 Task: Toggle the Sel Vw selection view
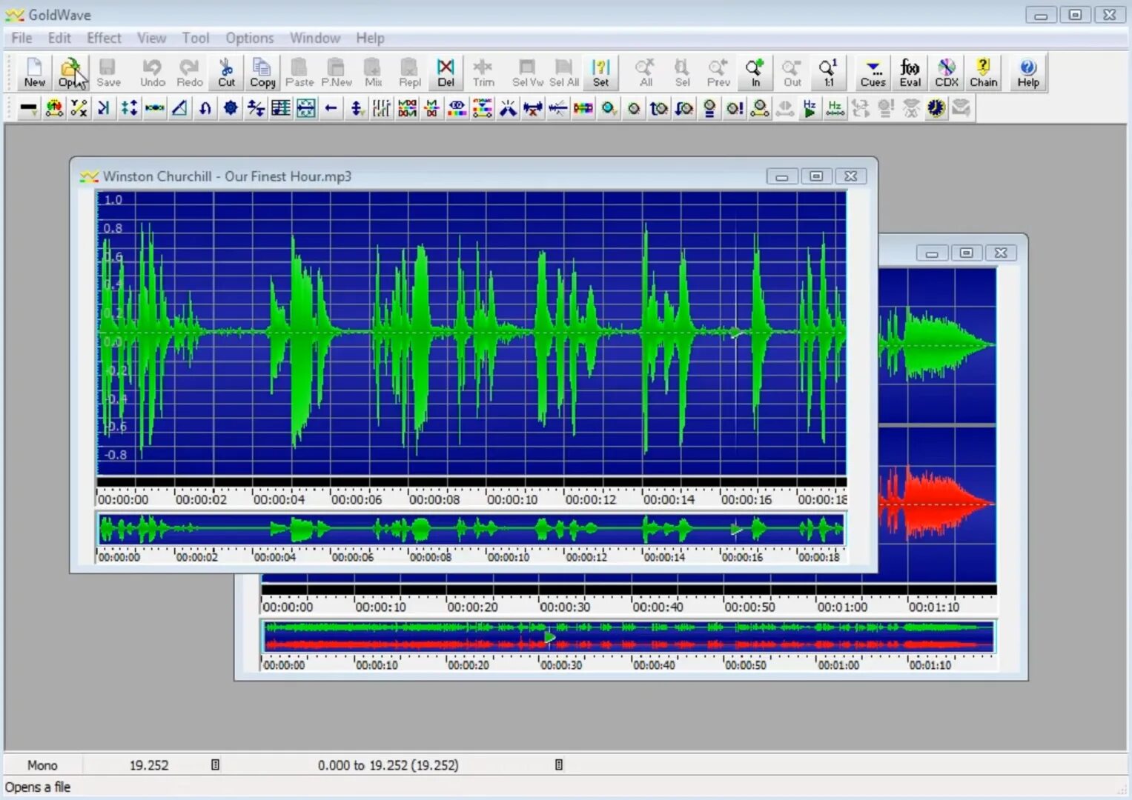pyautogui.click(x=527, y=72)
